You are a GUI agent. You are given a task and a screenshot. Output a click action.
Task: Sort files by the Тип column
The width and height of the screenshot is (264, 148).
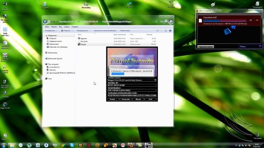click(x=132, y=35)
